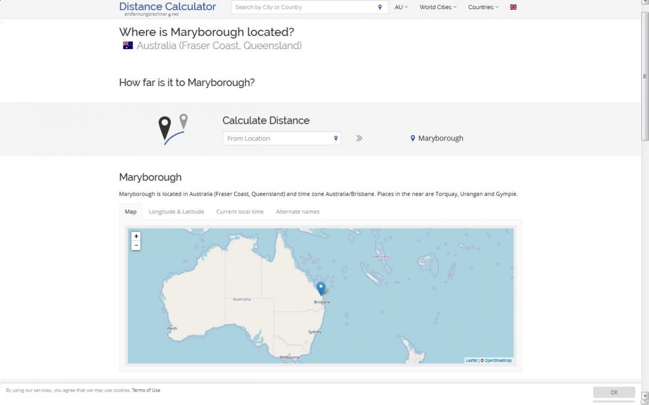Open the World Cities dropdown
The image size is (649, 405).
point(438,7)
